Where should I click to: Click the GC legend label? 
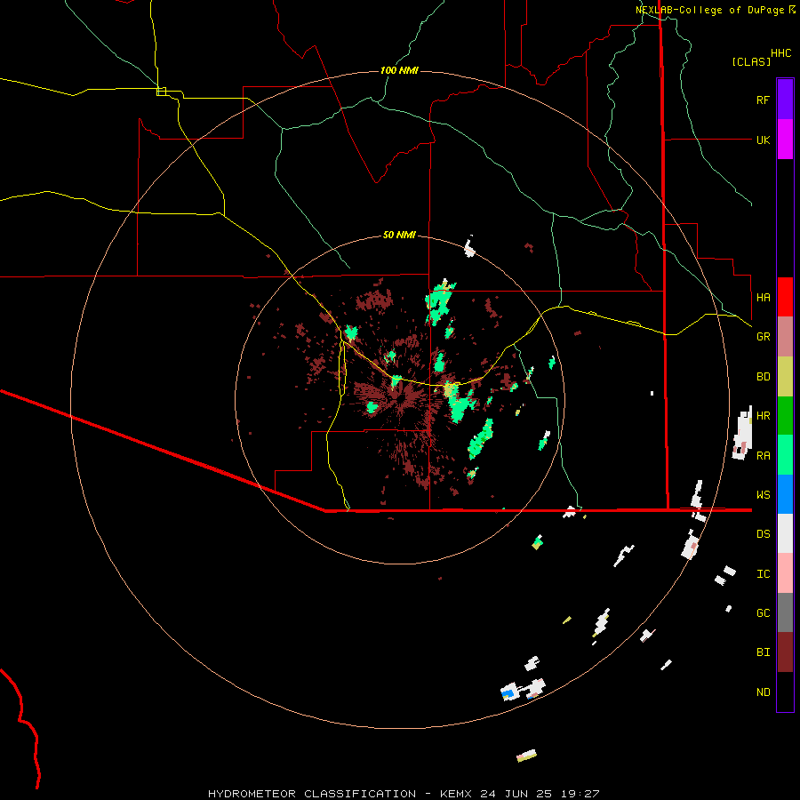pos(763,613)
